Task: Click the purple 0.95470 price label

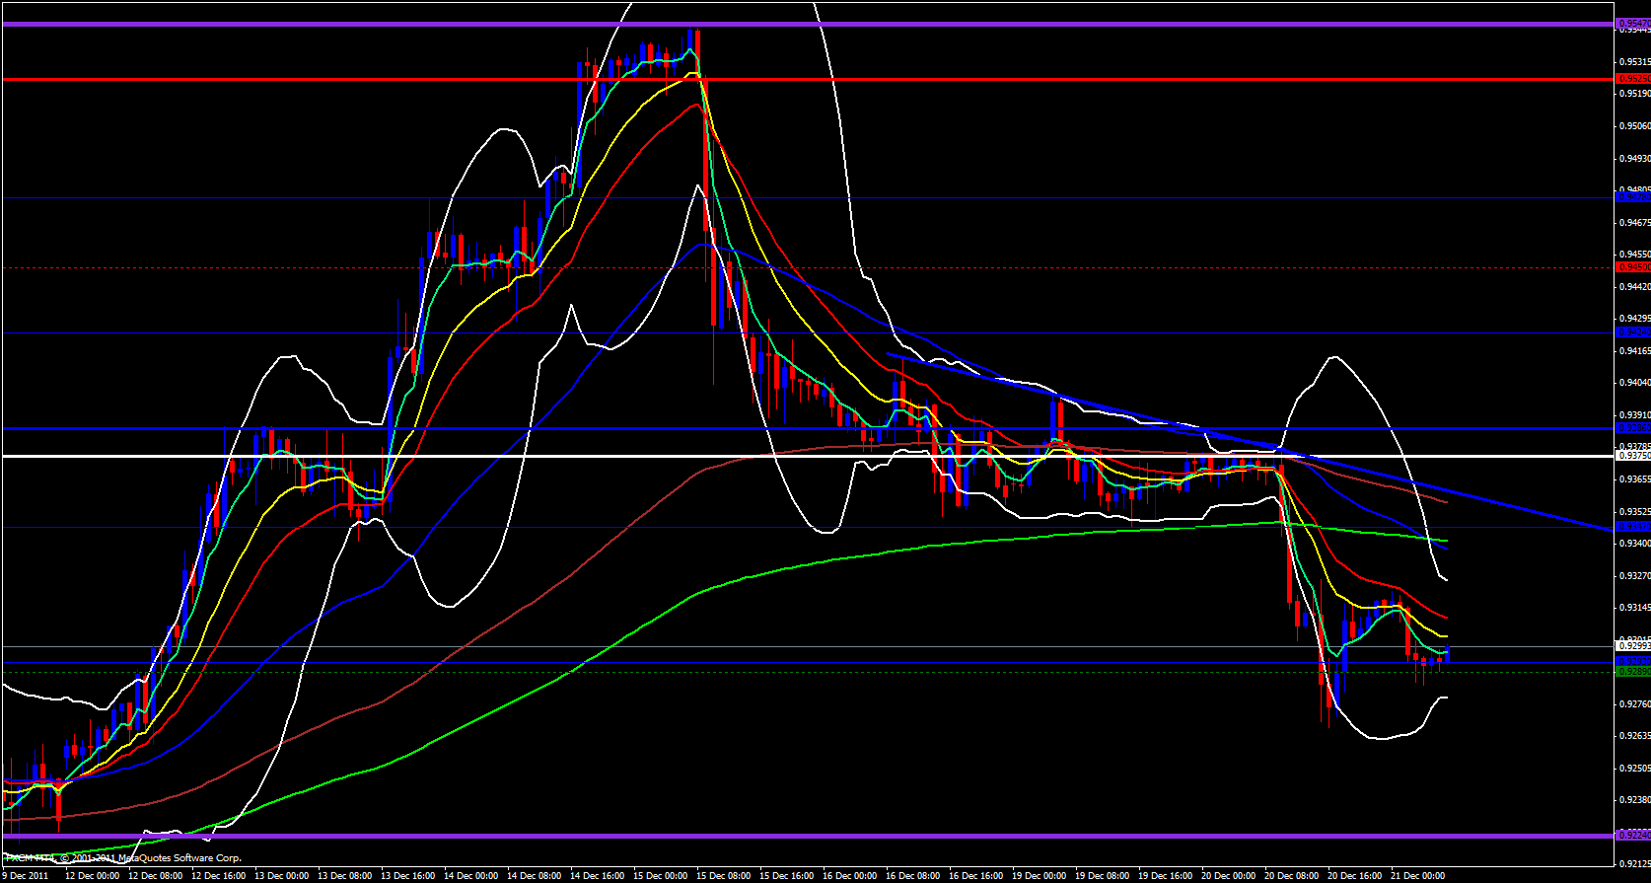Action: point(1632,22)
